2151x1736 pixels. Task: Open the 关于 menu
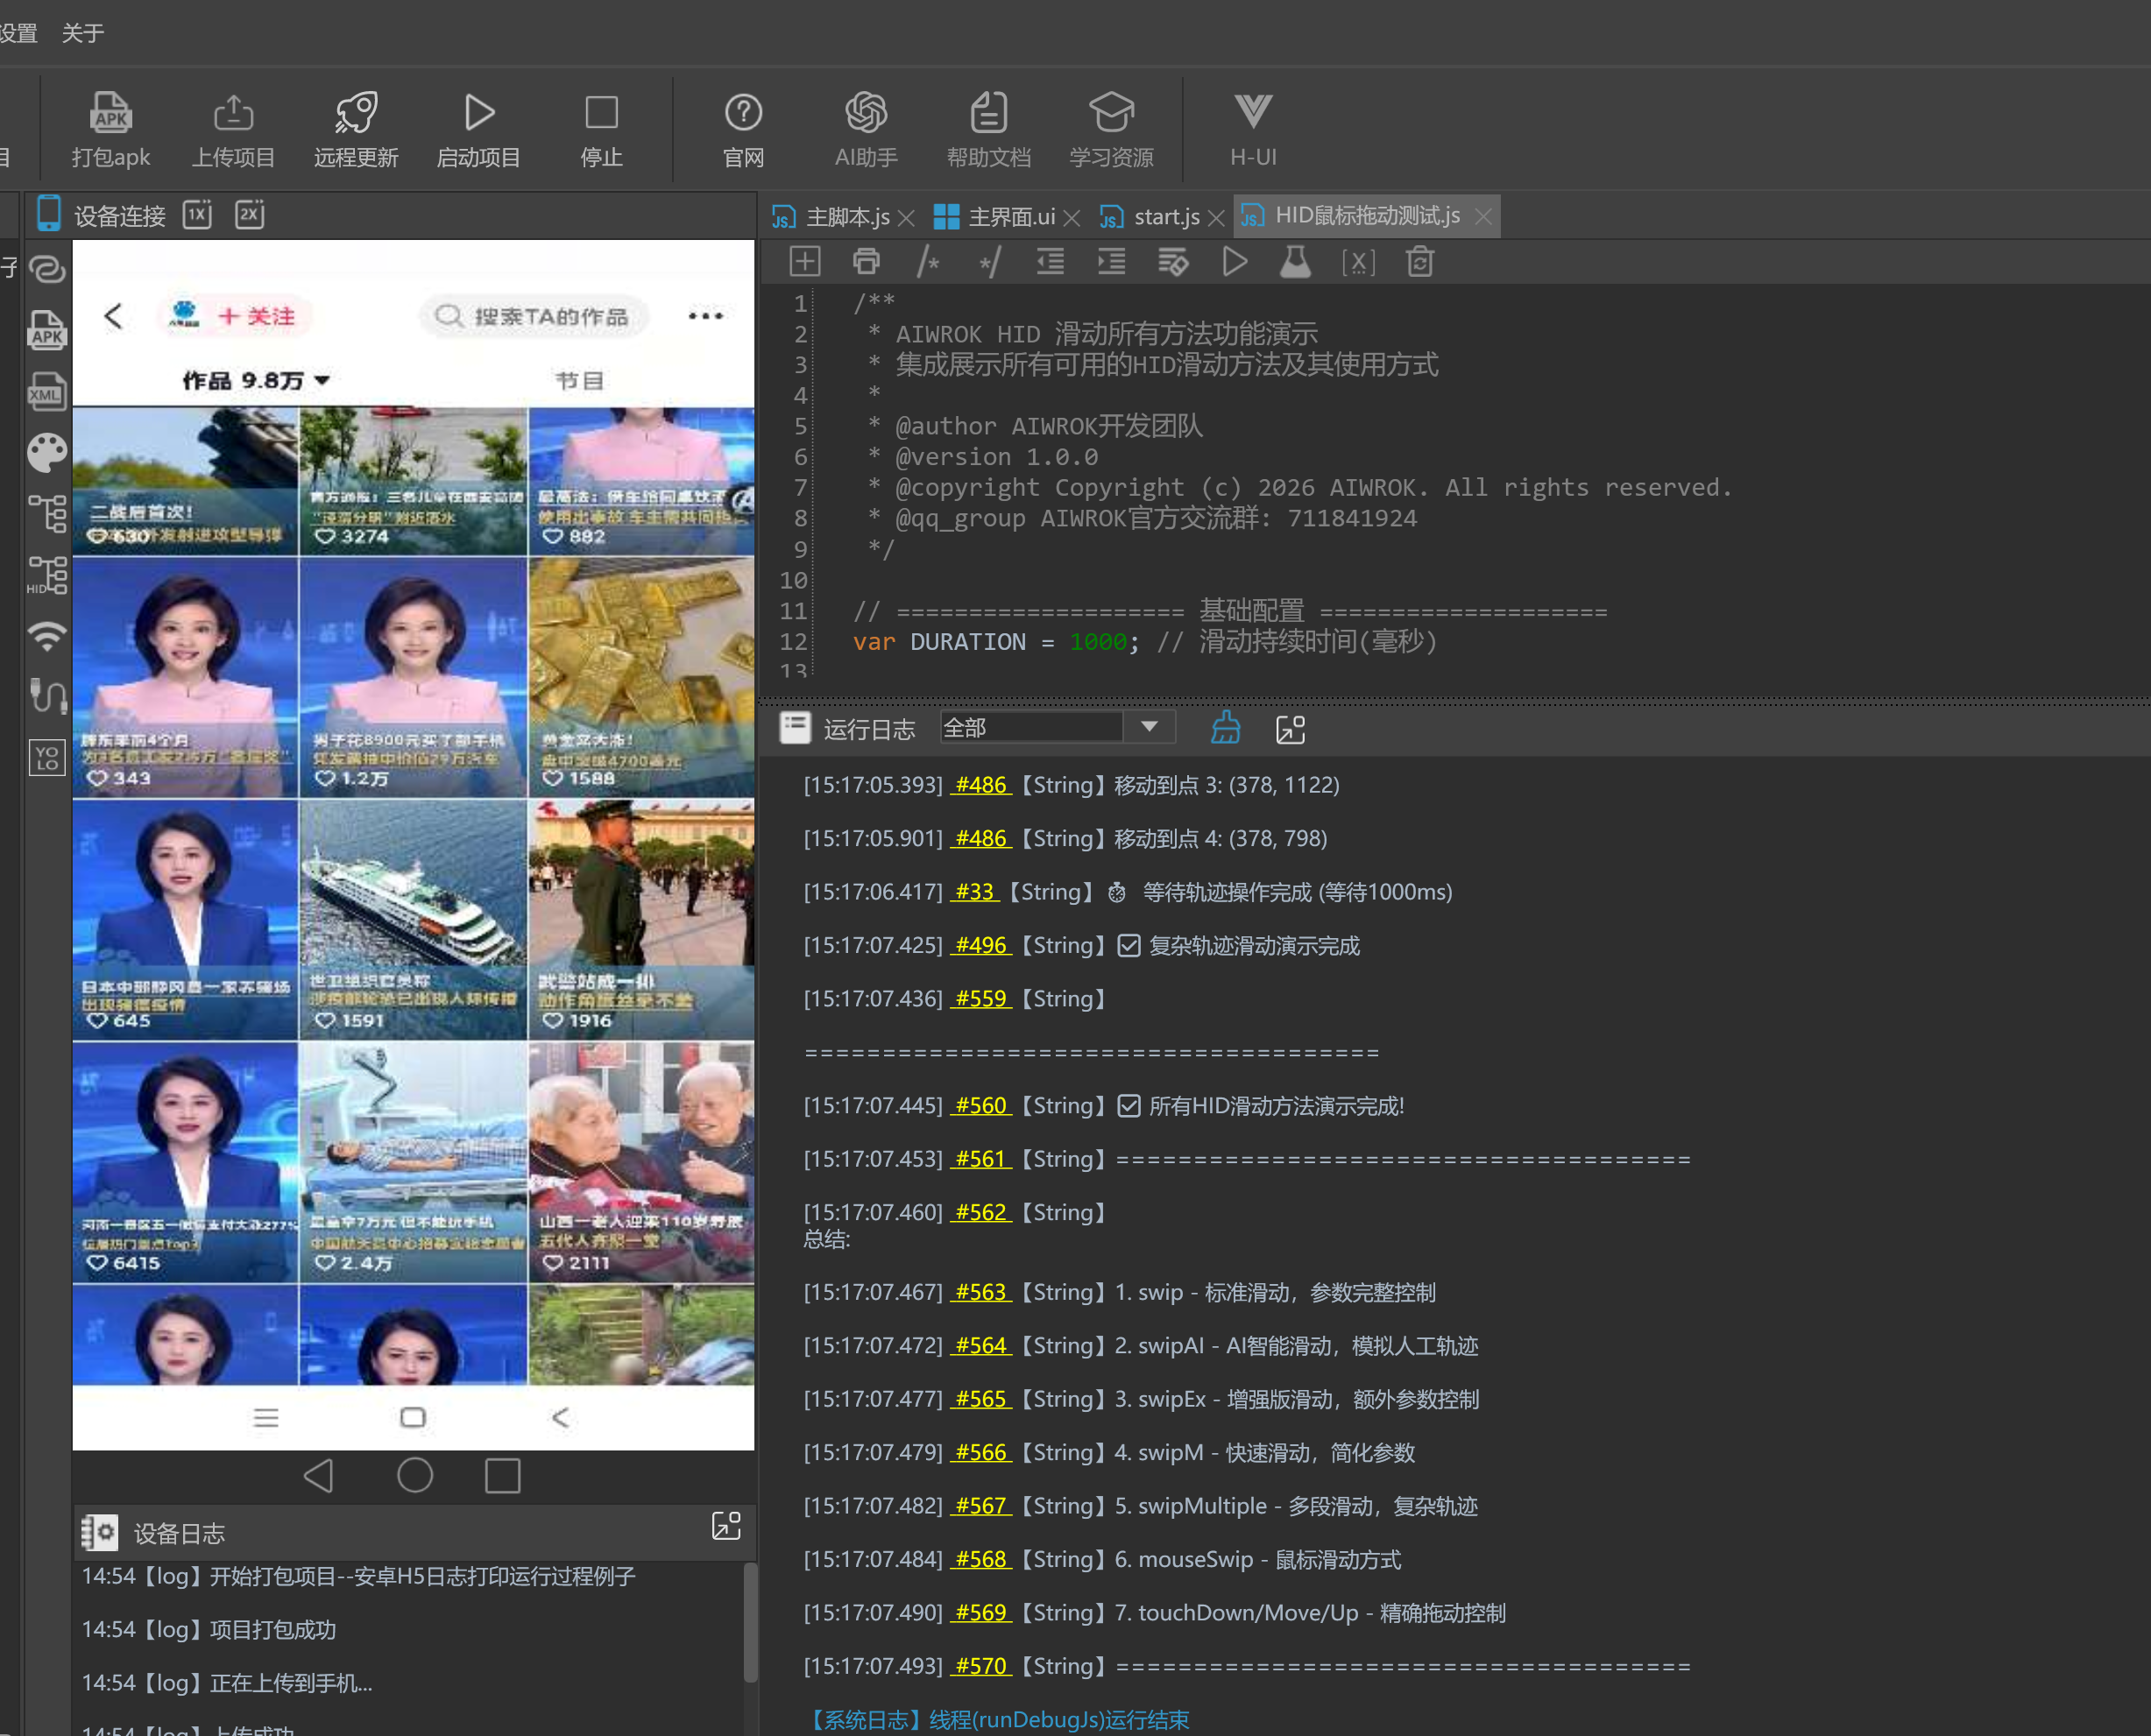pos(83,33)
